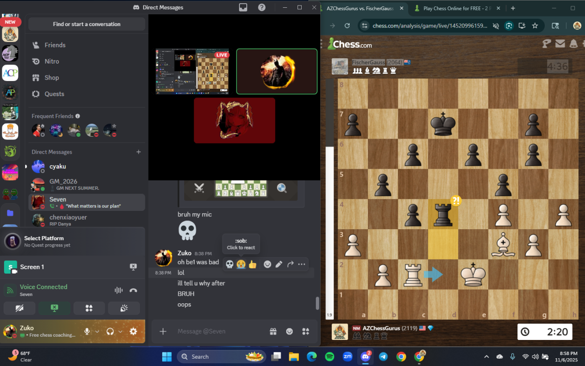Open the gift icon in the message bar
The image size is (585, 366).
pos(273,331)
